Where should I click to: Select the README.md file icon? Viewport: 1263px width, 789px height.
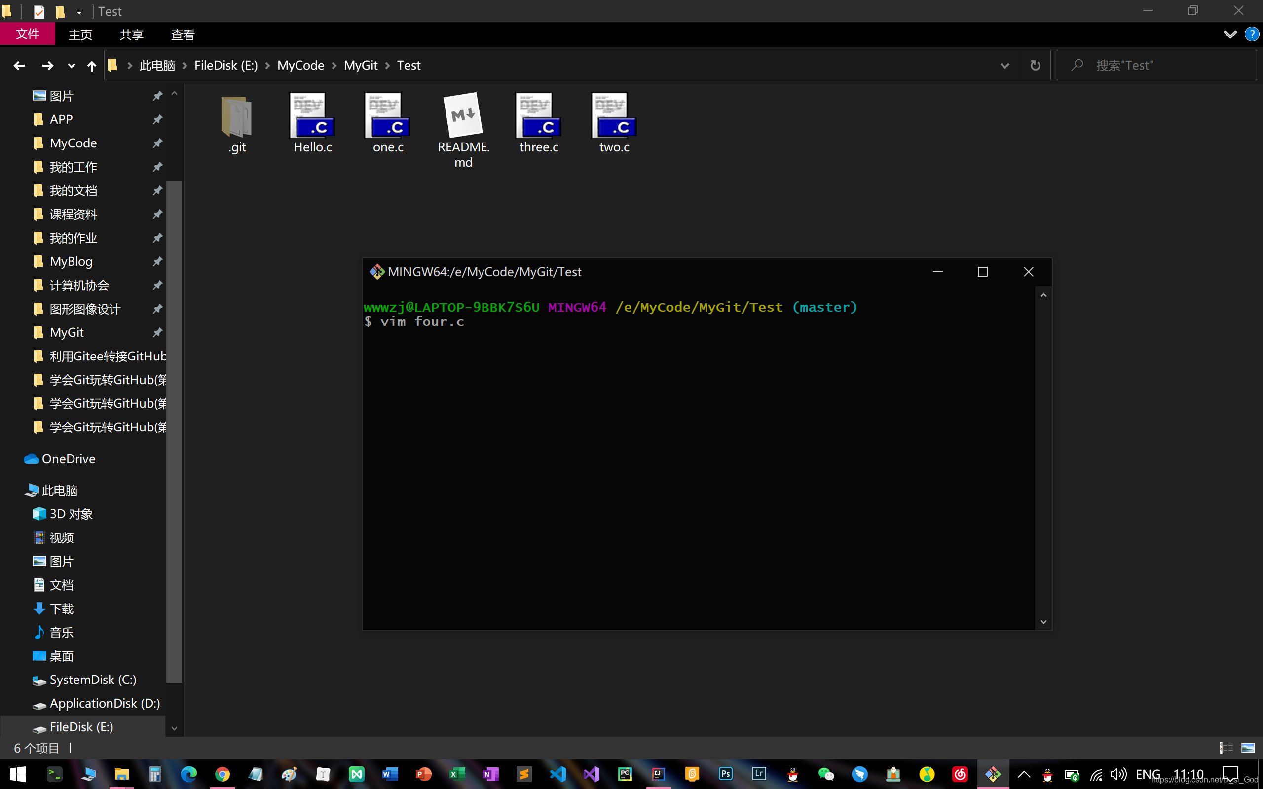point(463,116)
